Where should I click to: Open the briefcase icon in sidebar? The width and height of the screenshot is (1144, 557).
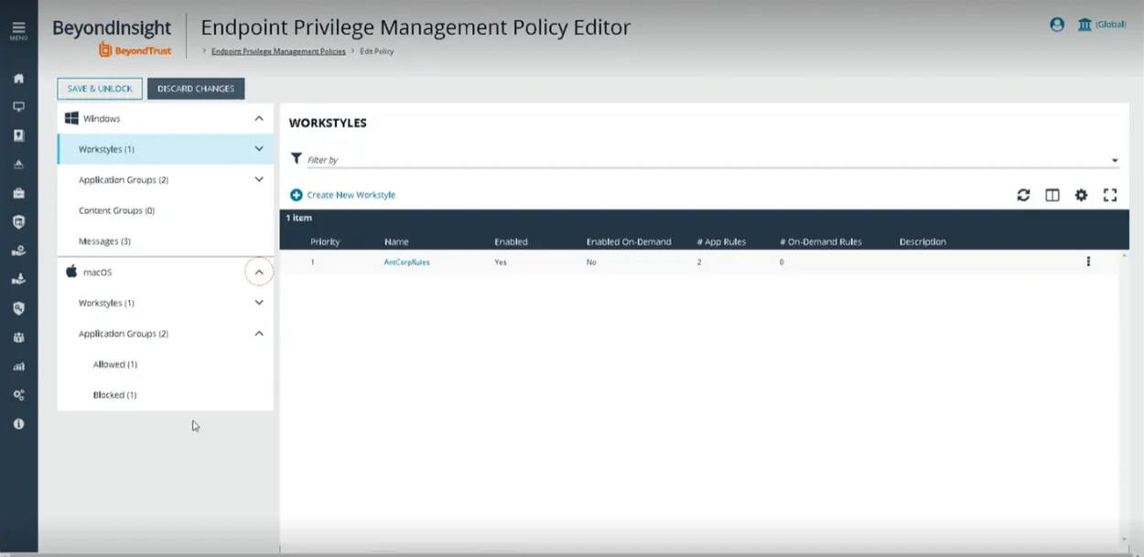pos(18,193)
